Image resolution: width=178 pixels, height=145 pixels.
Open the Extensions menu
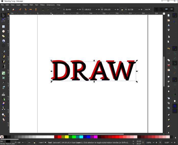[51, 5]
